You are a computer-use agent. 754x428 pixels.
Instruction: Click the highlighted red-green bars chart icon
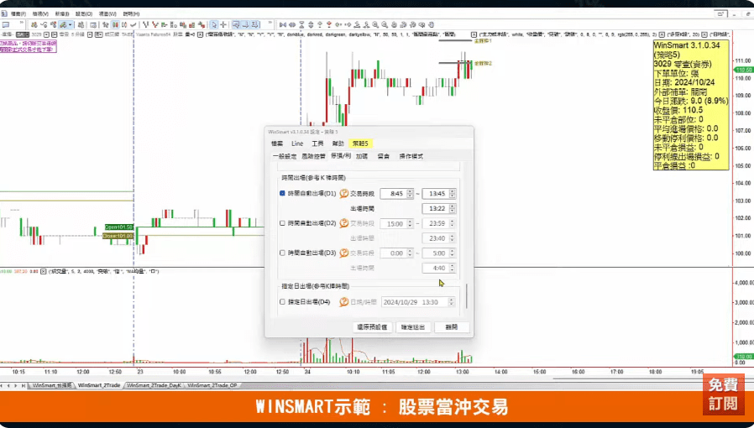pyautogui.click(x=115, y=24)
